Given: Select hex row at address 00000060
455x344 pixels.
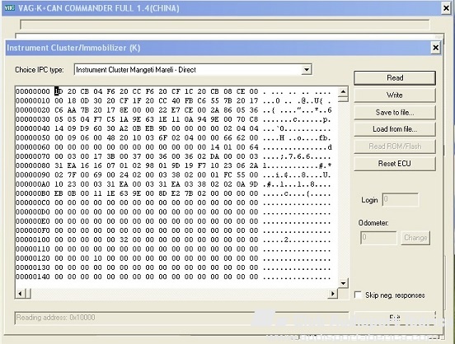Looking at the screenshot, I should click(x=173, y=147).
